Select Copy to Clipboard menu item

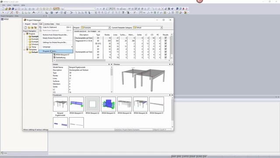tap(56, 27)
